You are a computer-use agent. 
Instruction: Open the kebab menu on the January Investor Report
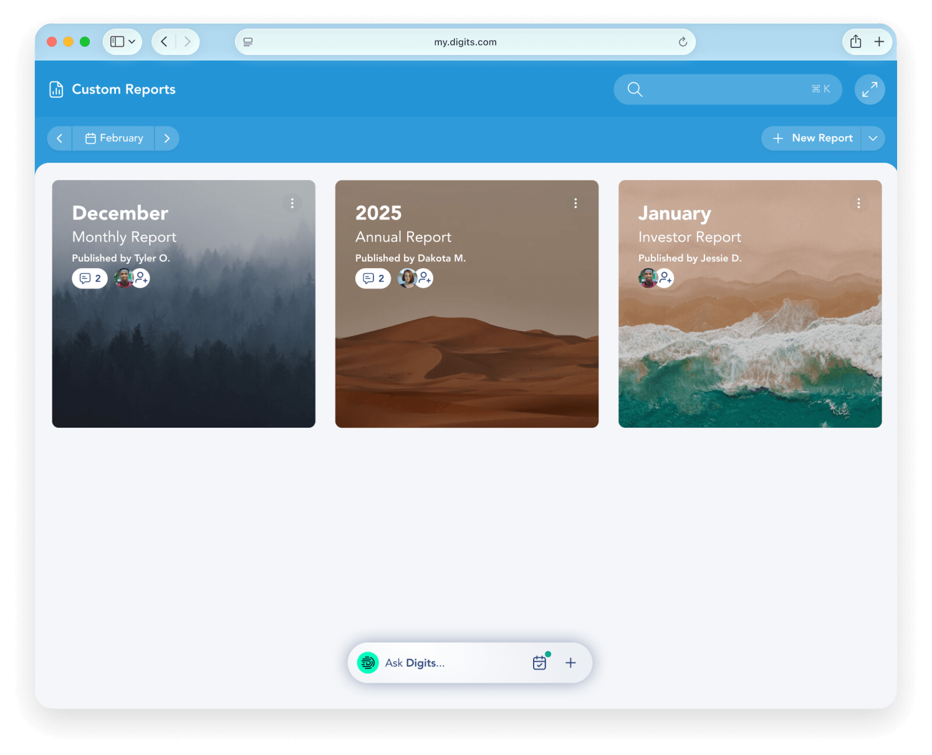[x=858, y=203]
